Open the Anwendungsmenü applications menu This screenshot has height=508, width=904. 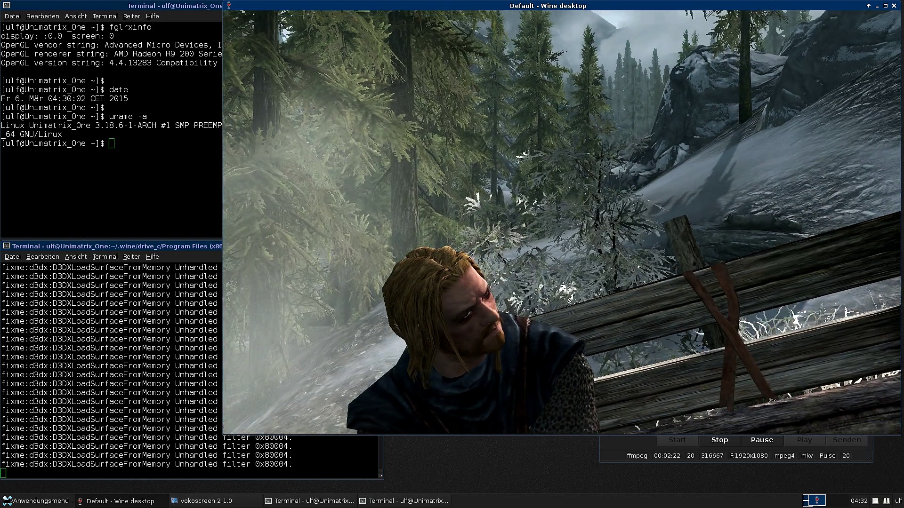pos(36,500)
